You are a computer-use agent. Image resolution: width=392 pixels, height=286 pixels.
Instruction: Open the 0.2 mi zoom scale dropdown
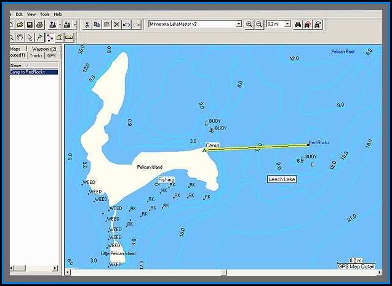tap(288, 24)
